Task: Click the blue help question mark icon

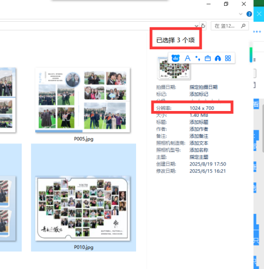Action: coord(249,14)
